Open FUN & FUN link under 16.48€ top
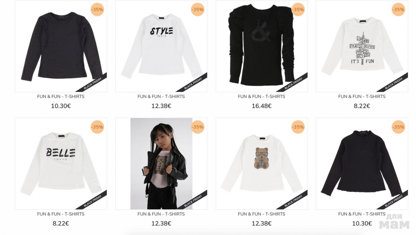The width and height of the screenshot is (416, 235). coord(262,96)
